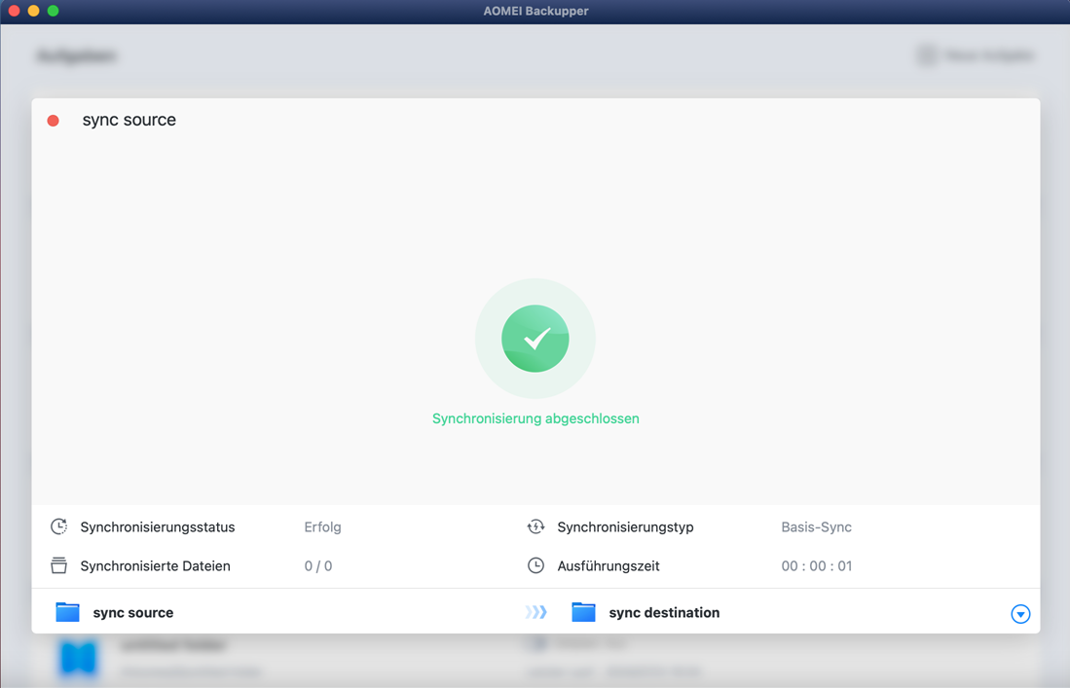
Task: Click 'Synchronisierung abgeschlossen' message
Action: pos(535,418)
